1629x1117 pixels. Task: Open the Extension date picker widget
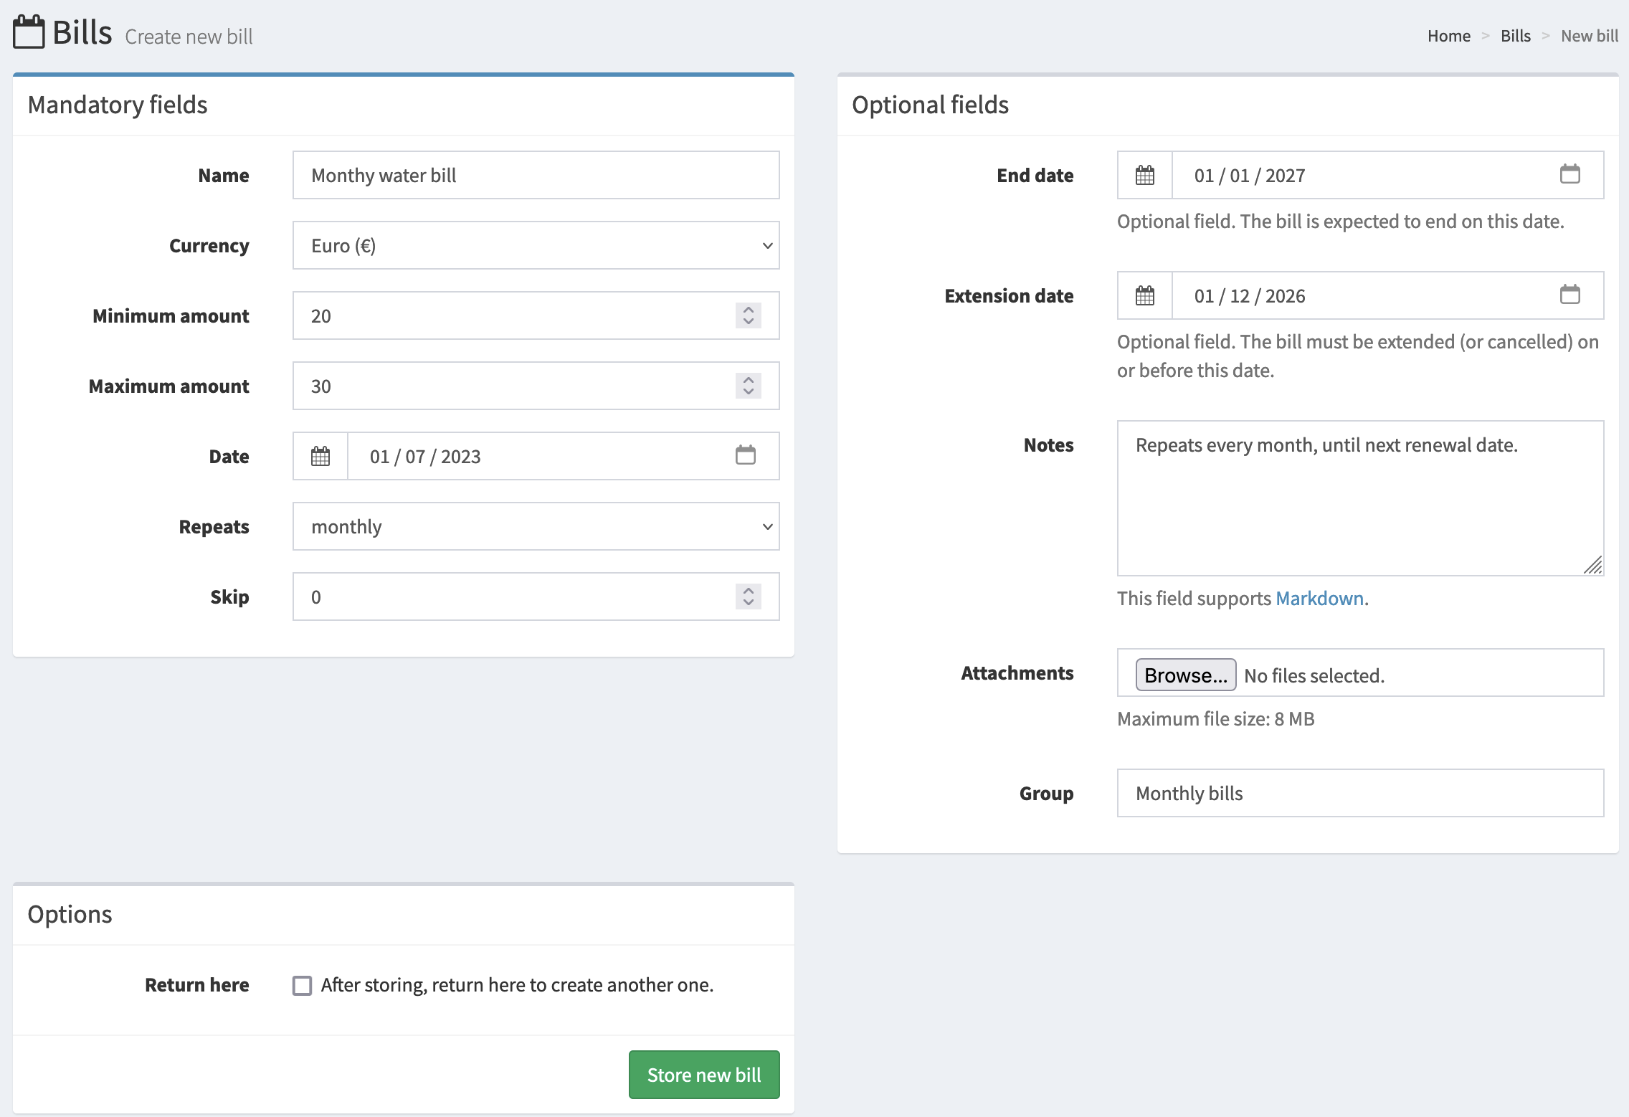pyautogui.click(x=1571, y=295)
